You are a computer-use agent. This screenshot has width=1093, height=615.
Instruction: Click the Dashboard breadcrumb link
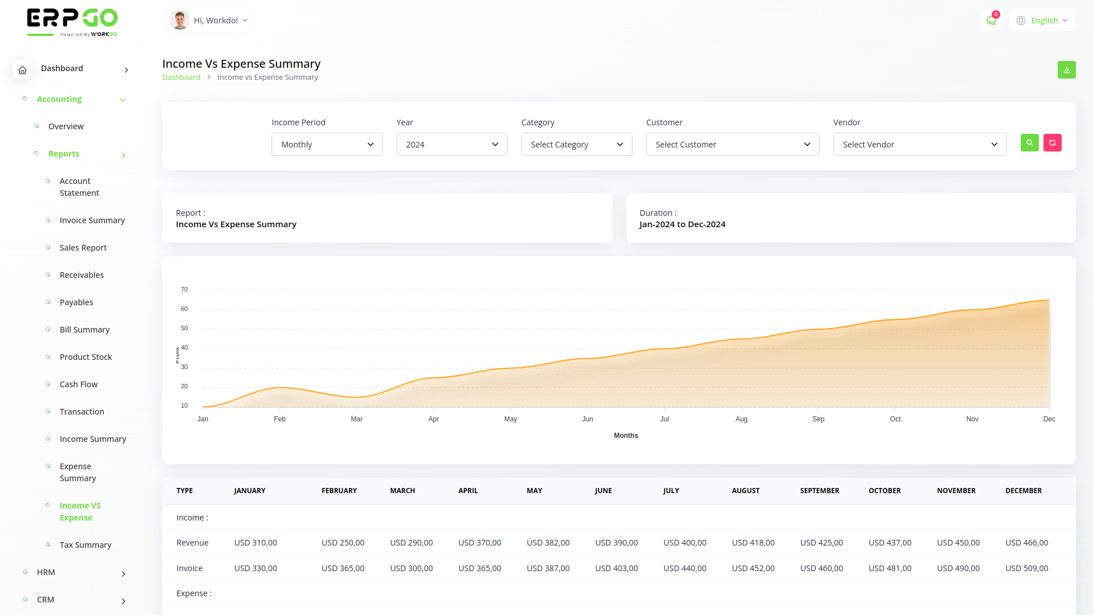click(x=181, y=77)
